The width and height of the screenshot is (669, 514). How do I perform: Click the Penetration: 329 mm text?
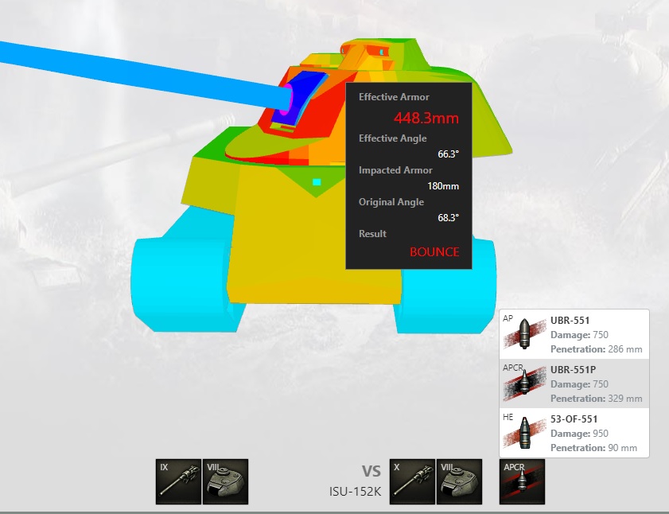pos(596,399)
